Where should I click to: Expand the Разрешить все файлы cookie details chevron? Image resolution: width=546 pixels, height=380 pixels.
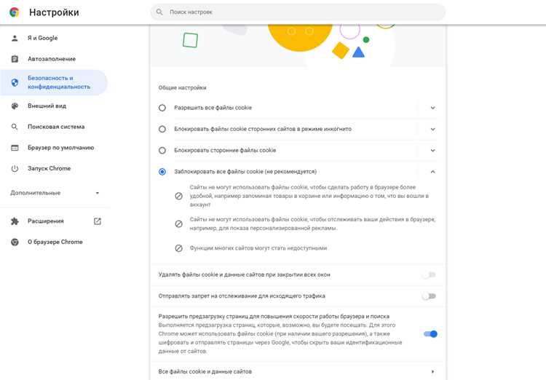433,108
